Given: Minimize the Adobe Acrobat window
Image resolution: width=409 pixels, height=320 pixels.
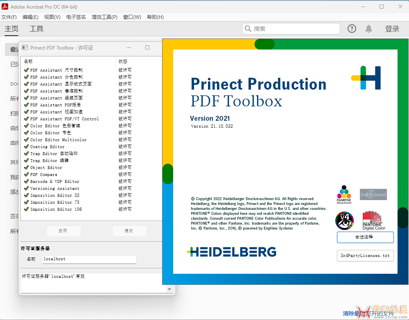Looking at the screenshot, I should point(363,7).
